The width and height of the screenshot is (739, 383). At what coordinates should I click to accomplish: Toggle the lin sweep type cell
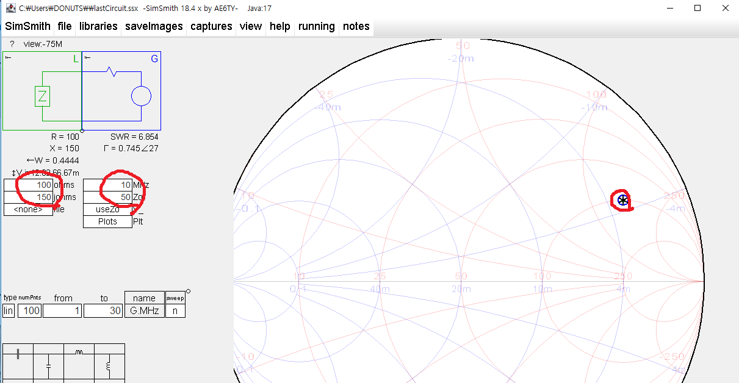coord(9,310)
